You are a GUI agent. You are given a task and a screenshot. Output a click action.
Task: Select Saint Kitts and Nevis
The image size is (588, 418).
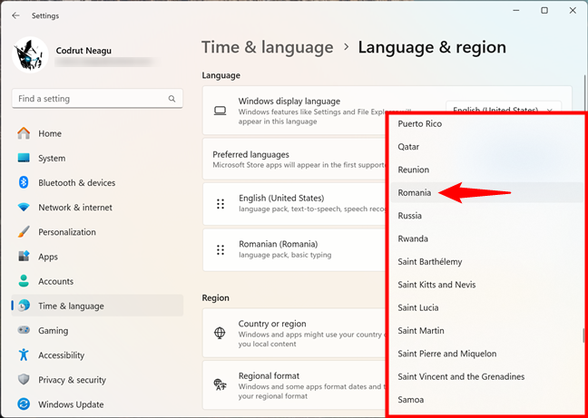click(486, 285)
